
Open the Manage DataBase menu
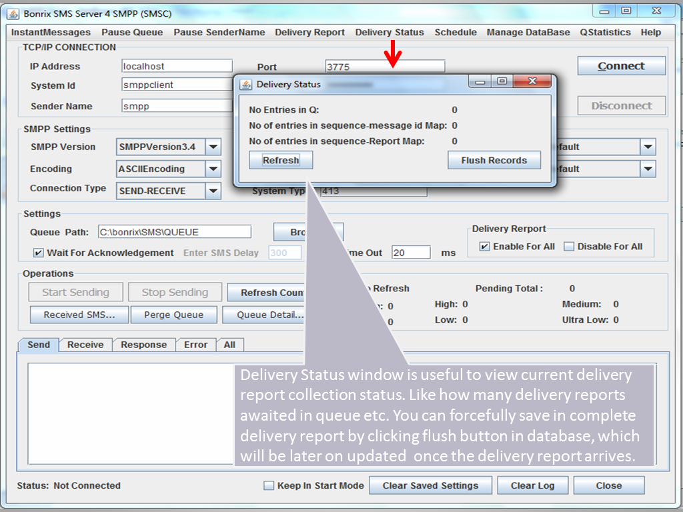point(528,32)
